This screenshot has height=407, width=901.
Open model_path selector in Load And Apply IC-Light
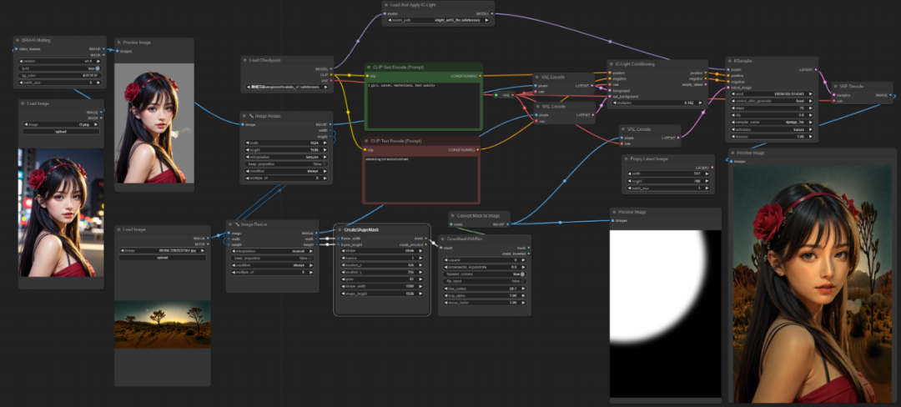coord(439,20)
